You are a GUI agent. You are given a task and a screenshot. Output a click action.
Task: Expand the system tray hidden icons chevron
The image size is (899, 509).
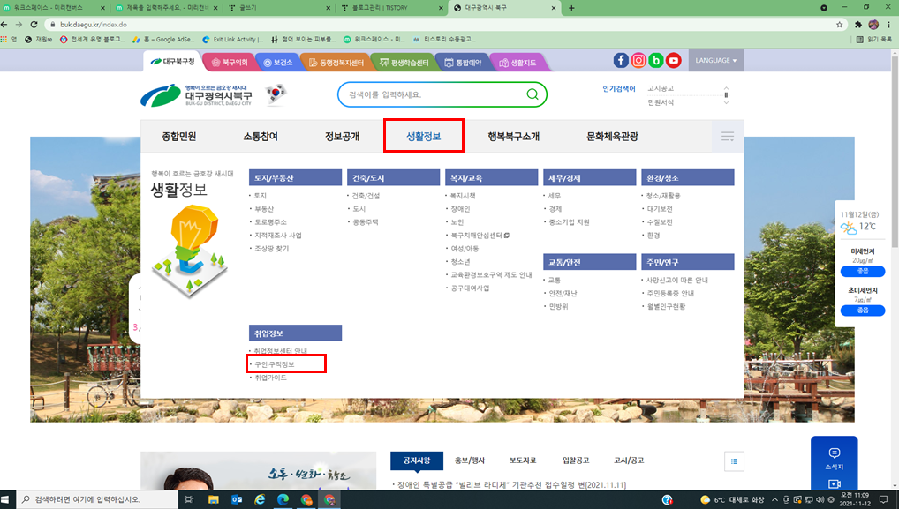coord(775,500)
